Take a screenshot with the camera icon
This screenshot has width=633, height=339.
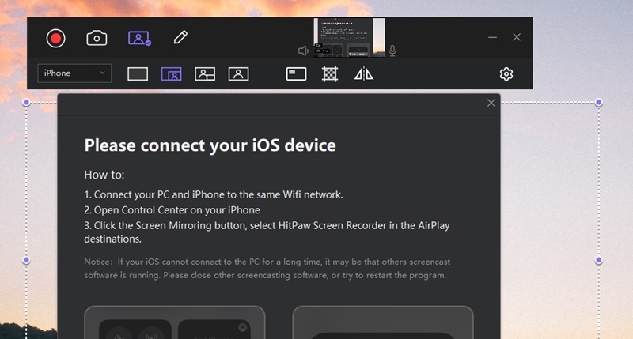tap(97, 37)
